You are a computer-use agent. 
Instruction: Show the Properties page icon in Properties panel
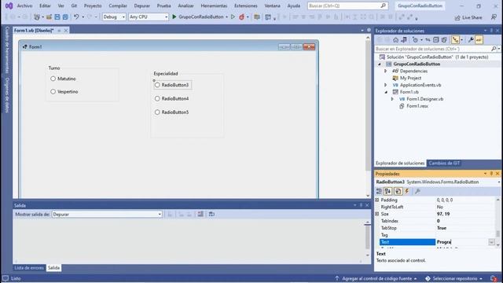[398, 191]
